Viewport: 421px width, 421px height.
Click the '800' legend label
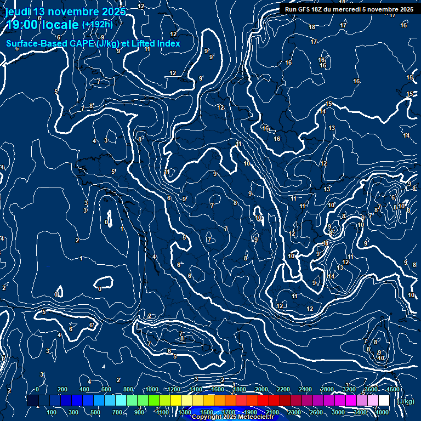tap(128, 389)
